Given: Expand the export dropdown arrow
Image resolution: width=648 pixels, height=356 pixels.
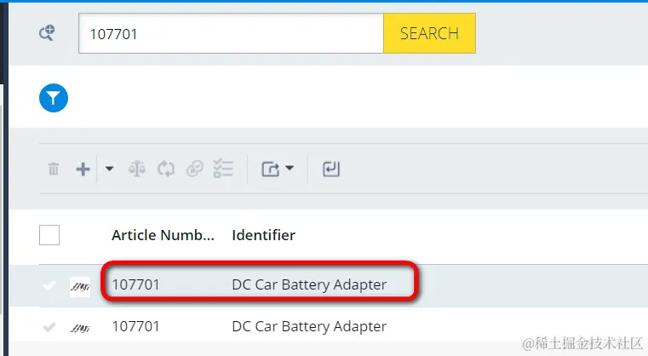Looking at the screenshot, I should (290, 168).
